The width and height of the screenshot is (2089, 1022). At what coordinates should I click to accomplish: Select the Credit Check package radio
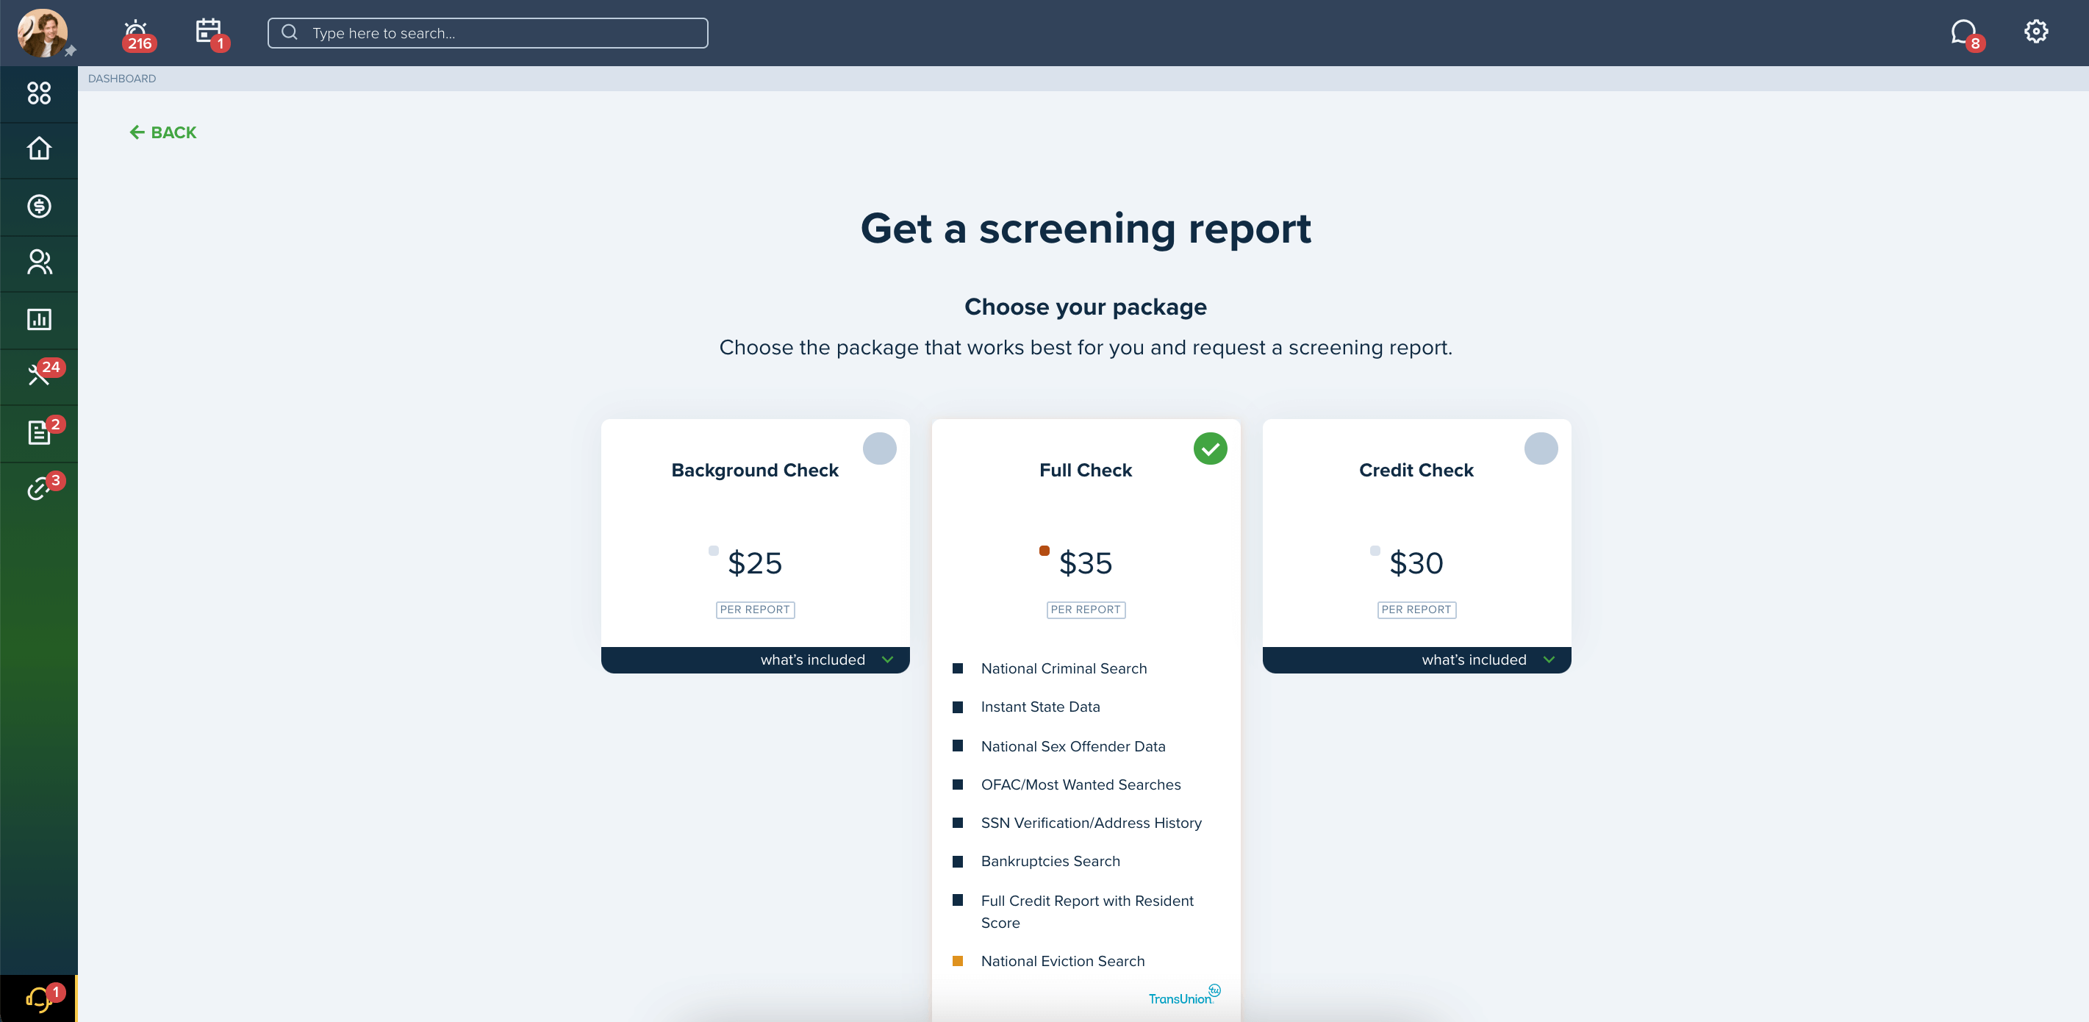1541,449
